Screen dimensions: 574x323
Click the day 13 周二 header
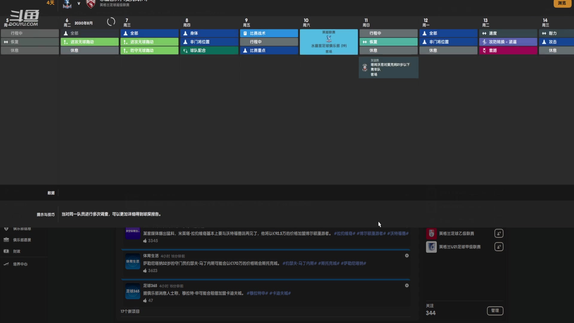(486, 22)
